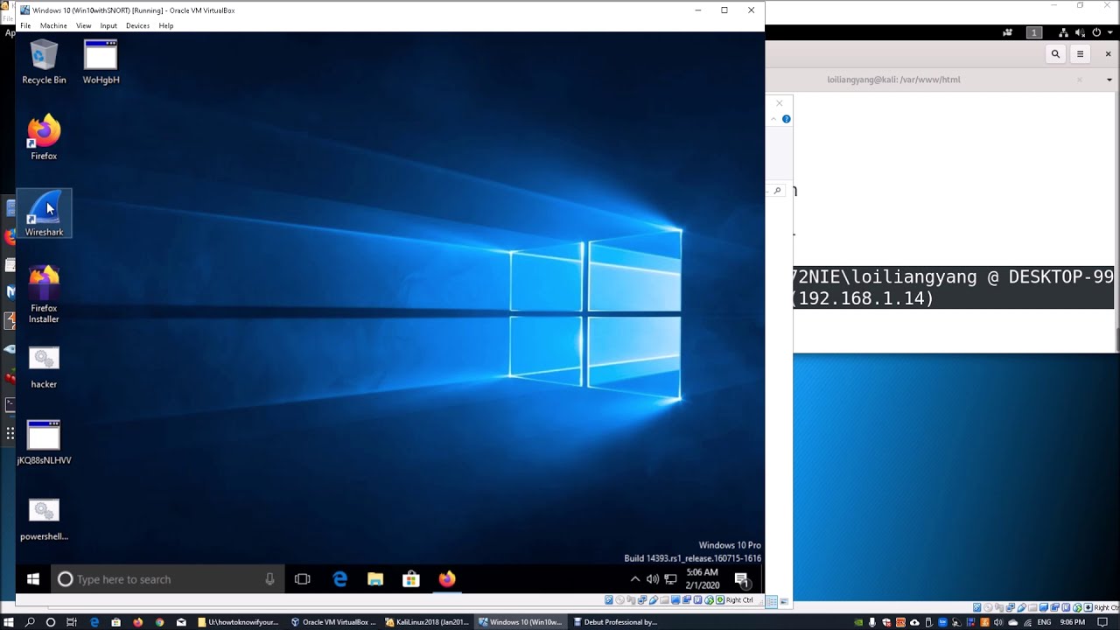Click the Cortana search box in guest
1120x630 pixels.
168,579
